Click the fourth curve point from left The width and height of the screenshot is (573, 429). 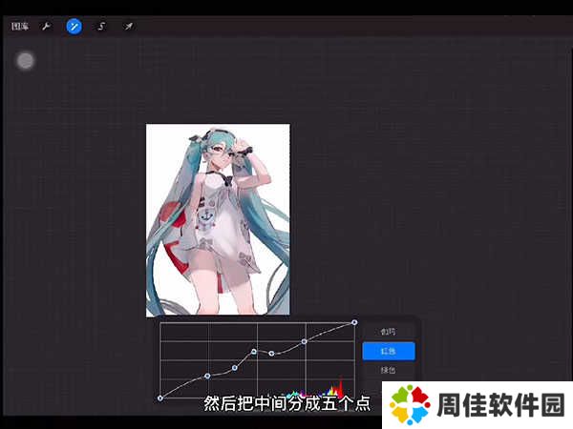pos(254,351)
